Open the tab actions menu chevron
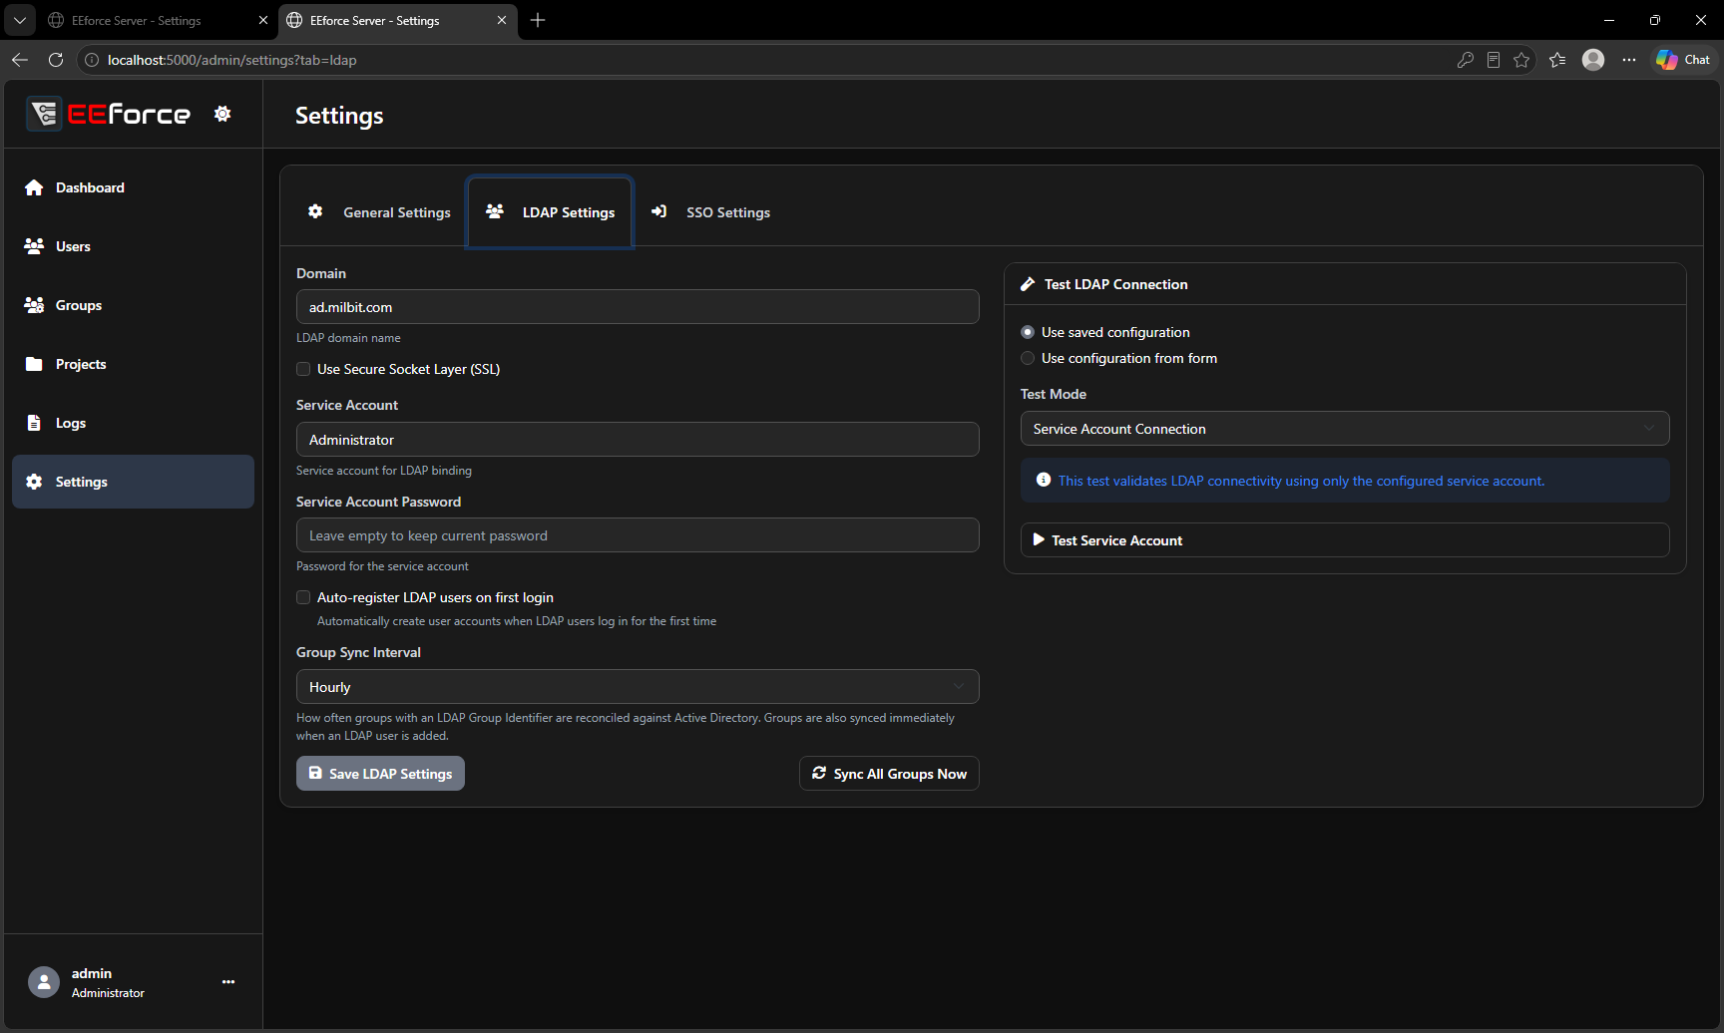Viewport: 1724px width, 1033px height. (x=20, y=20)
